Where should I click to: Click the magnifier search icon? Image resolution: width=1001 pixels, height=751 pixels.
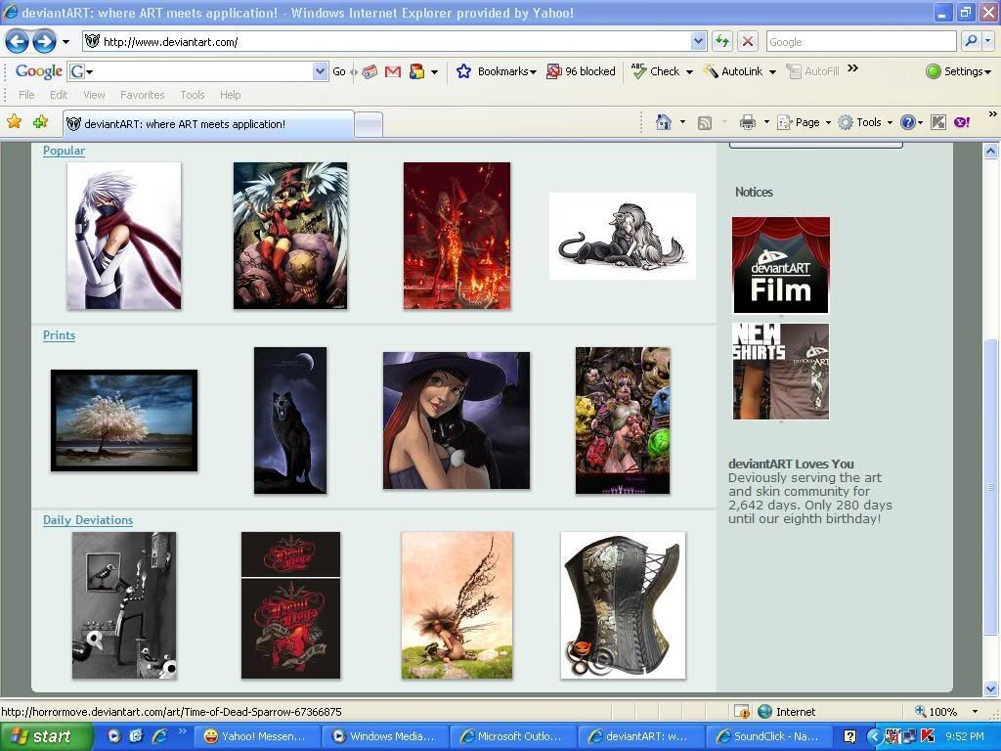click(971, 42)
